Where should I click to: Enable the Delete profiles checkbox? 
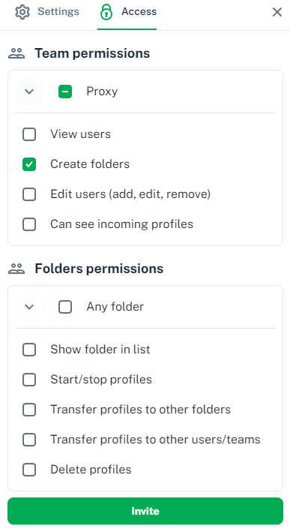coord(29,470)
